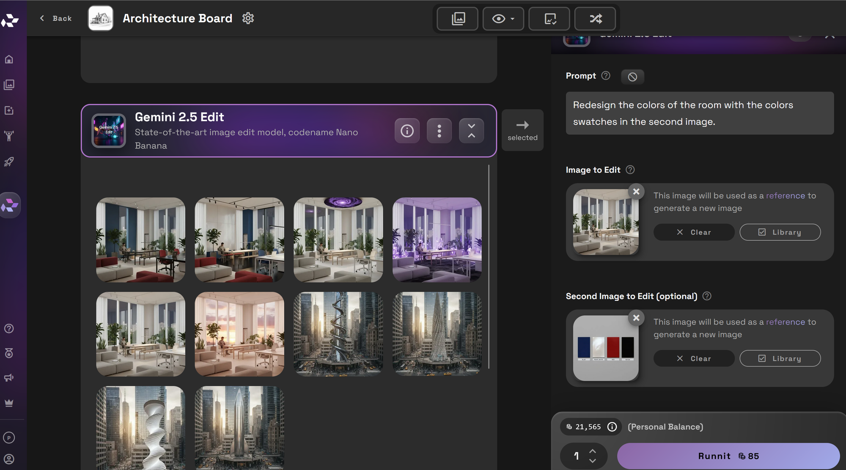The width and height of the screenshot is (846, 470).
Task: Open help for Second Image to Edit
Action: pos(707,296)
